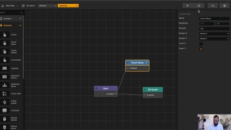Open the Screen X dropdown
Screen dimensions: 231x130
point(214,34)
